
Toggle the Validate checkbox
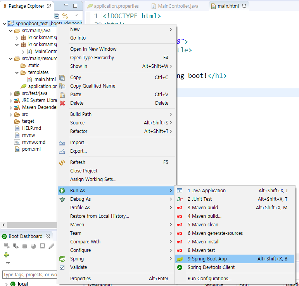tap(62, 267)
